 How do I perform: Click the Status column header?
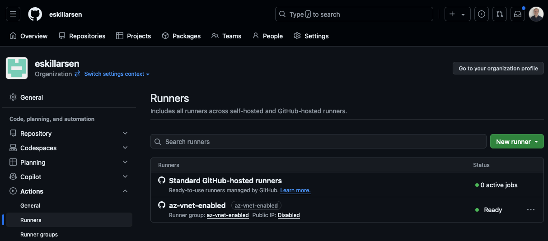pyautogui.click(x=481, y=165)
